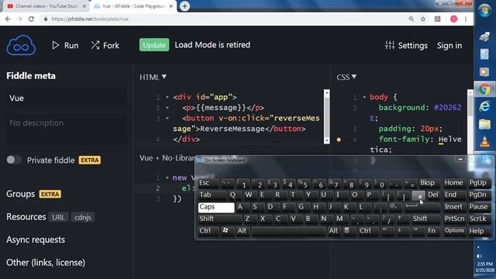This screenshot has height=279, width=496.
Task: Click the Esc key on On-Screen Keyboard
Action: pos(208,183)
